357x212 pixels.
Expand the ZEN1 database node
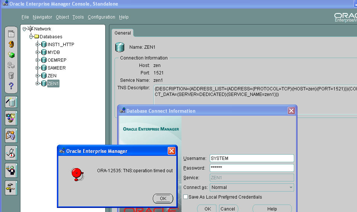pos(38,83)
